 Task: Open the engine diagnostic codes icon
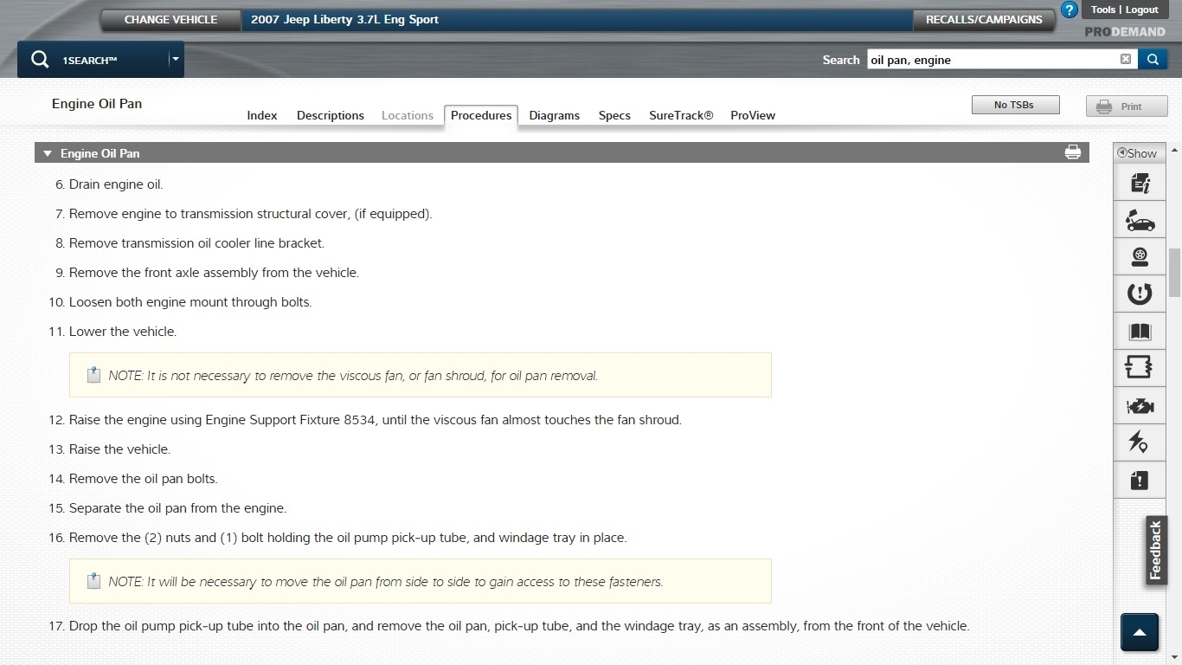tap(1140, 406)
